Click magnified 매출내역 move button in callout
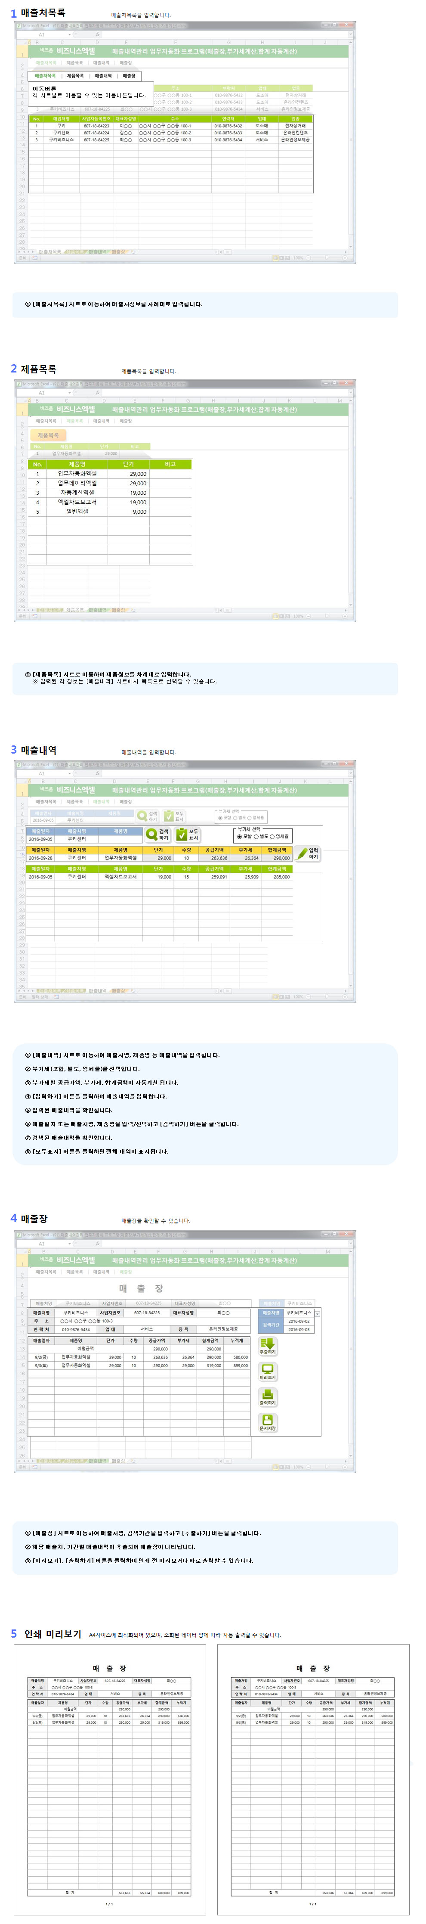Image resolution: width=426 pixels, height=1924 pixels. coord(104,76)
